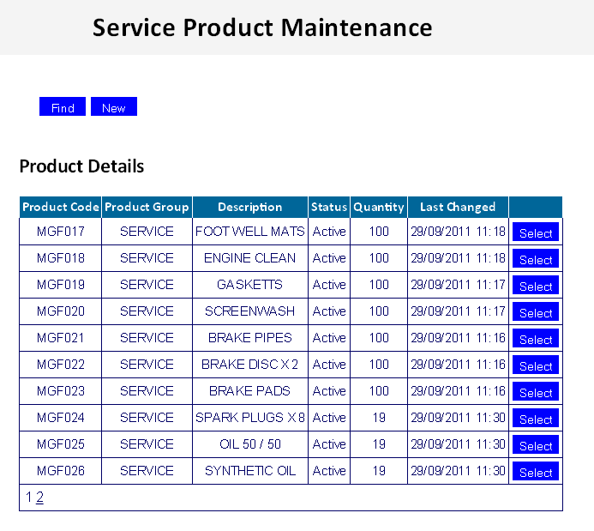Pick Select for BRAKE PIPES row
This screenshot has width=594, height=531.
point(535,338)
